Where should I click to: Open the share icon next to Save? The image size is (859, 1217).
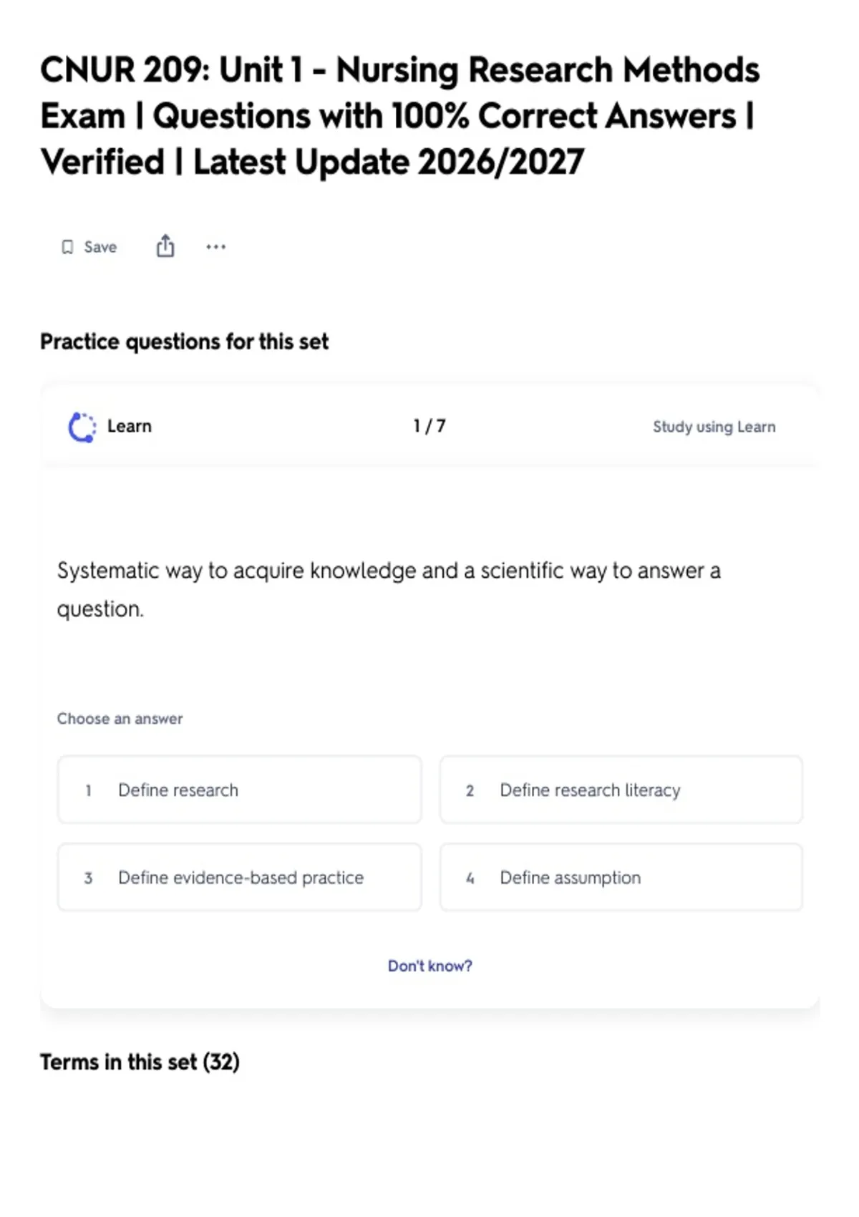pyautogui.click(x=165, y=246)
